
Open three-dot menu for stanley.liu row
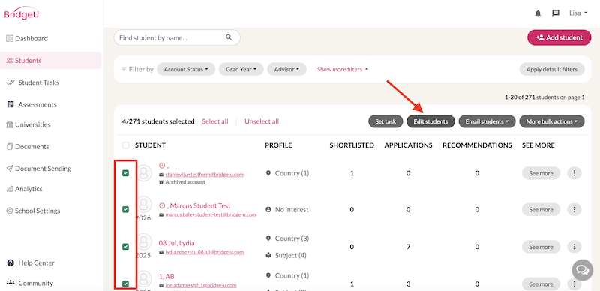click(x=574, y=173)
